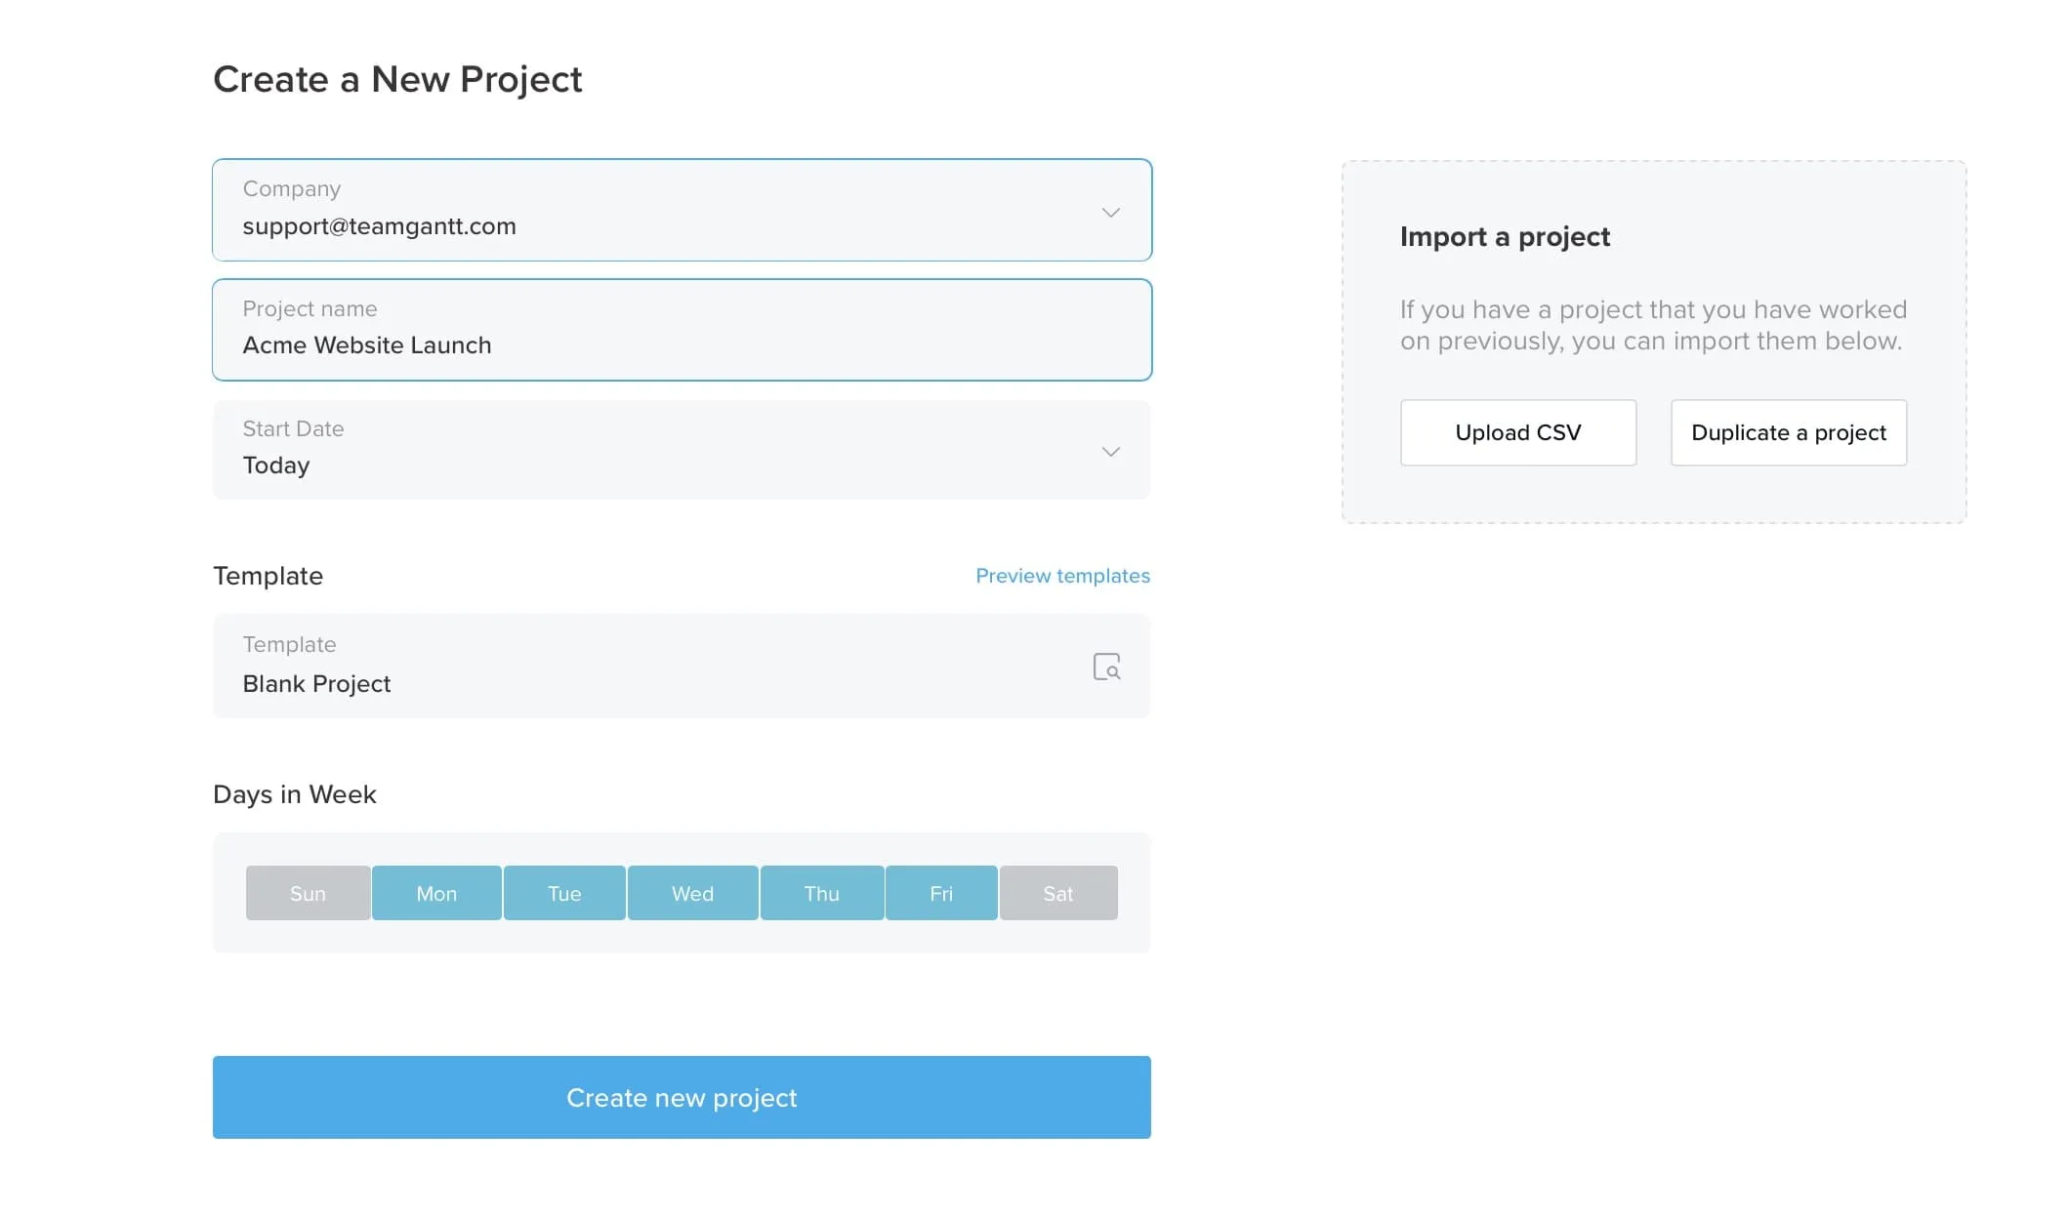Viewport: 2068px width, 1214px height.
Task: Select the Blank Project template text
Action: (316, 684)
